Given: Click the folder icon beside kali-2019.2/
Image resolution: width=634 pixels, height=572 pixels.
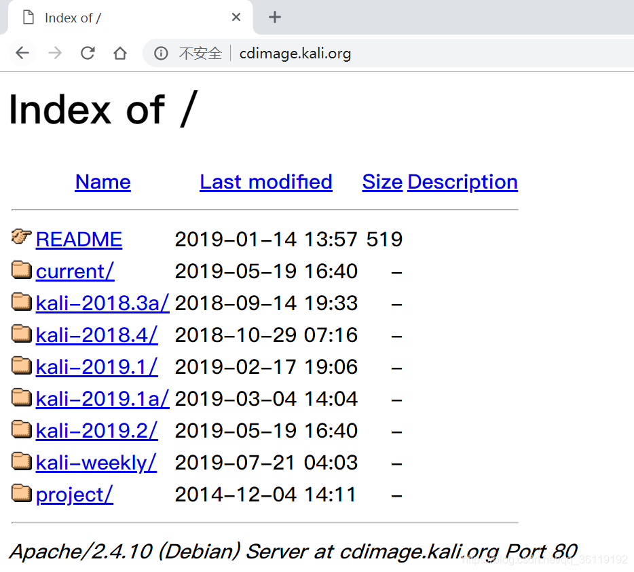Looking at the screenshot, I should coord(22,430).
